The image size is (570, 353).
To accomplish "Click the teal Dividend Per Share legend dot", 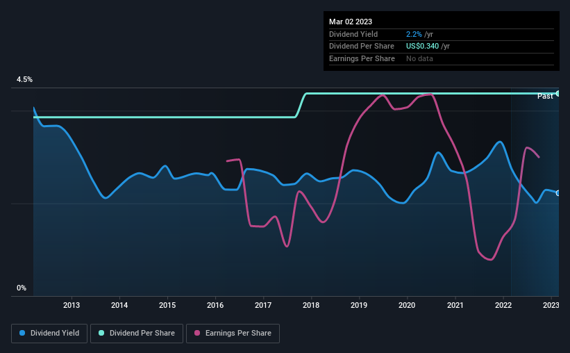I will pyautogui.click(x=101, y=333).
